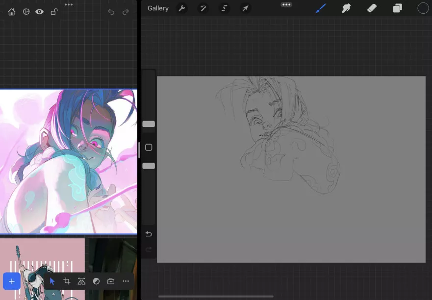Expand the three-dot menu above Procreate
This screenshot has width=432, height=300.
tap(286, 4)
